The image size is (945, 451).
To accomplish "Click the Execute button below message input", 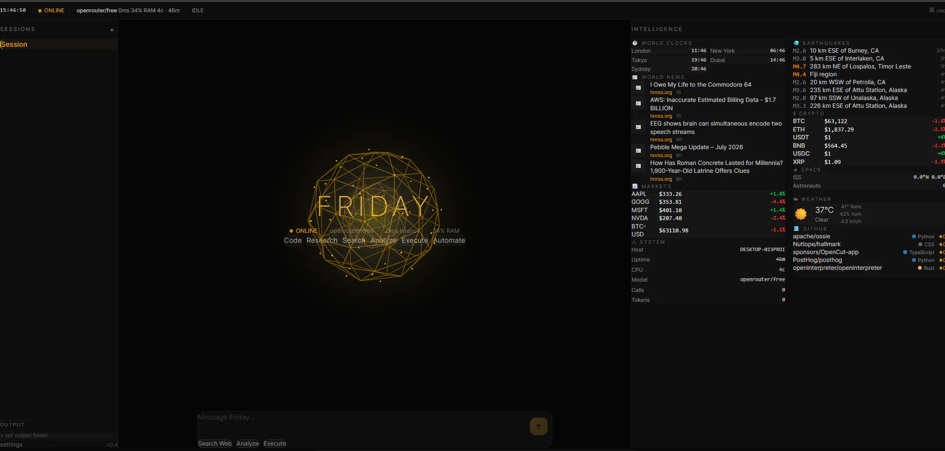I will point(275,444).
